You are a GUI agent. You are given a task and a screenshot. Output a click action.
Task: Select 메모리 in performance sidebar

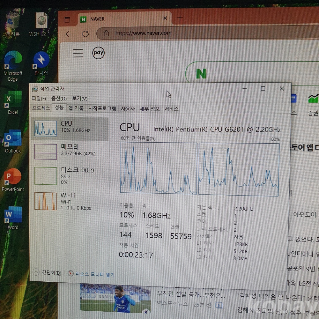[x=69, y=152]
